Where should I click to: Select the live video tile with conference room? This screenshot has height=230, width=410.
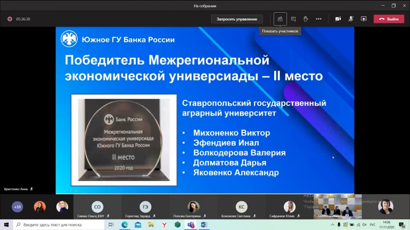point(338,206)
